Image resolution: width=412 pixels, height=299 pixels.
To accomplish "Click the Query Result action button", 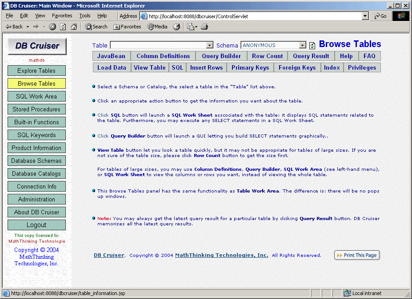I will tap(311, 56).
